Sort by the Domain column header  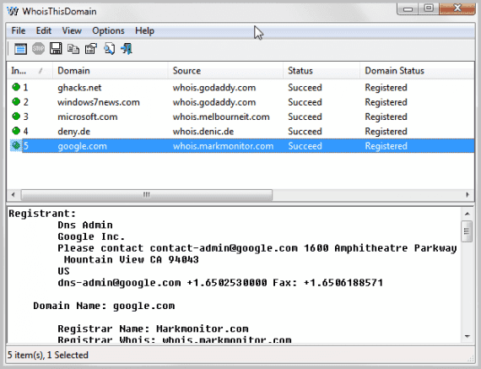[111, 71]
